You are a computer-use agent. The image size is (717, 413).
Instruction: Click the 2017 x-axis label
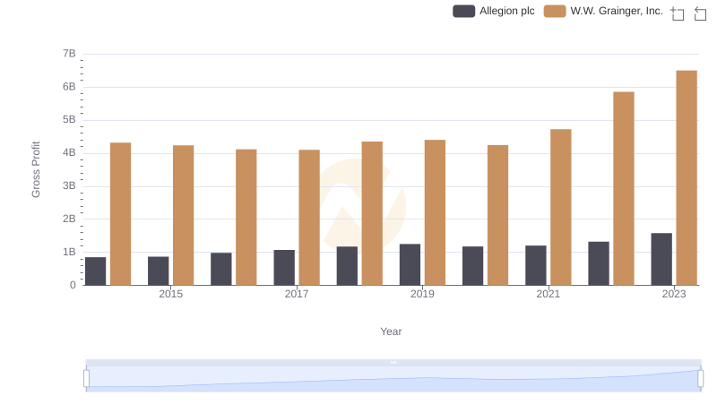pos(297,294)
